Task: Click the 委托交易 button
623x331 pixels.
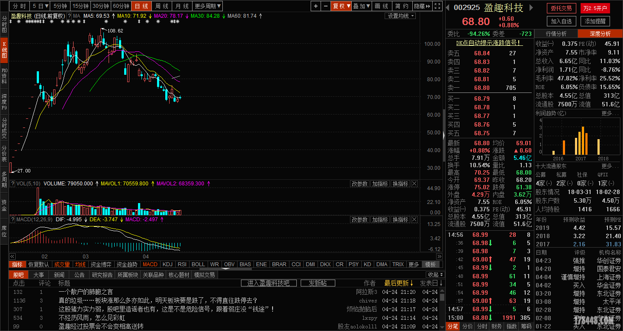Action: (x=562, y=8)
